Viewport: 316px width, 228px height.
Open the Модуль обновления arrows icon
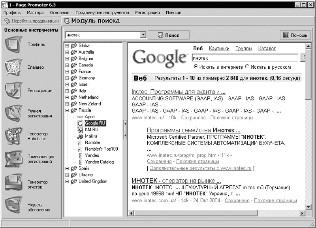tap(13, 205)
